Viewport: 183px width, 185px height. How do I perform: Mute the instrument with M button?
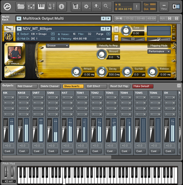[116, 38]
